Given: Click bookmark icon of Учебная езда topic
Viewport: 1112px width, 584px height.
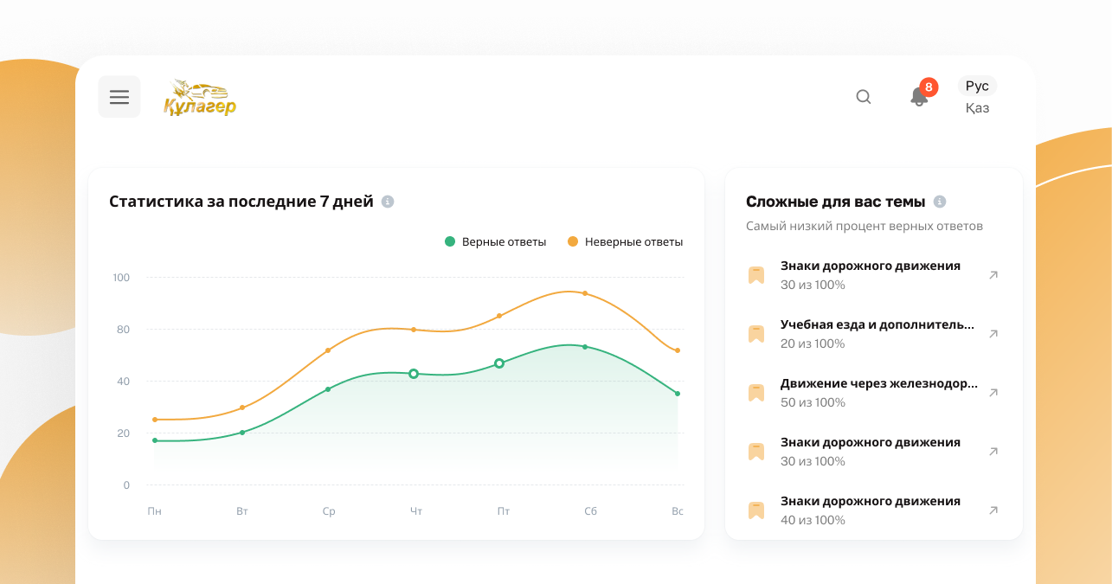Looking at the screenshot, I should coord(756,334).
